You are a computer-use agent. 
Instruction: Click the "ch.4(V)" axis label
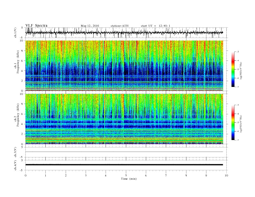tap(15, 165)
